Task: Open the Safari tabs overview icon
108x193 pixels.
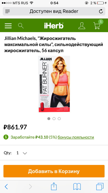Action: 100,186
